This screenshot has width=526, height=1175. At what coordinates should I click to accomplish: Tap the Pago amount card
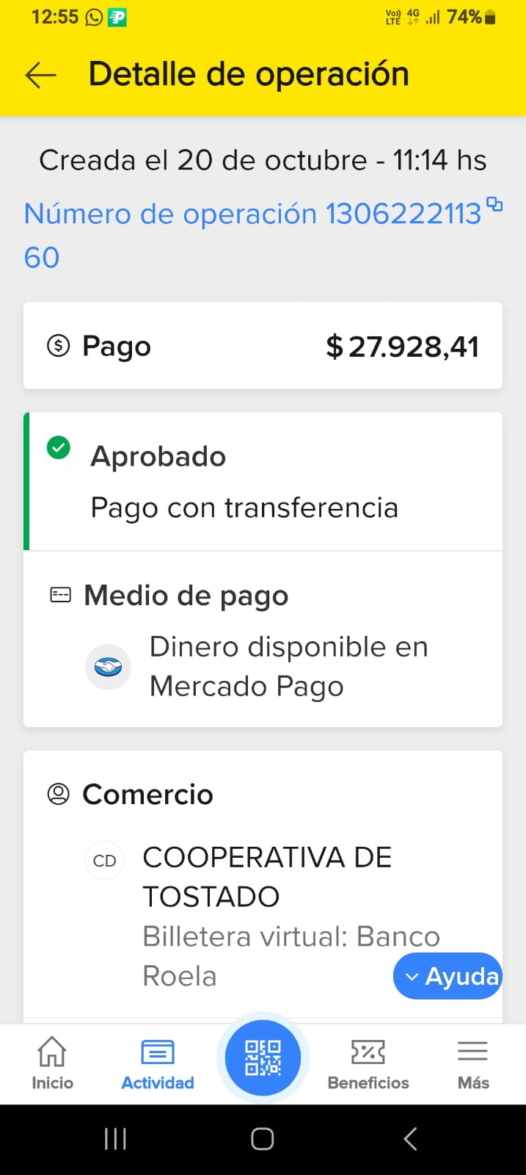(x=263, y=345)
